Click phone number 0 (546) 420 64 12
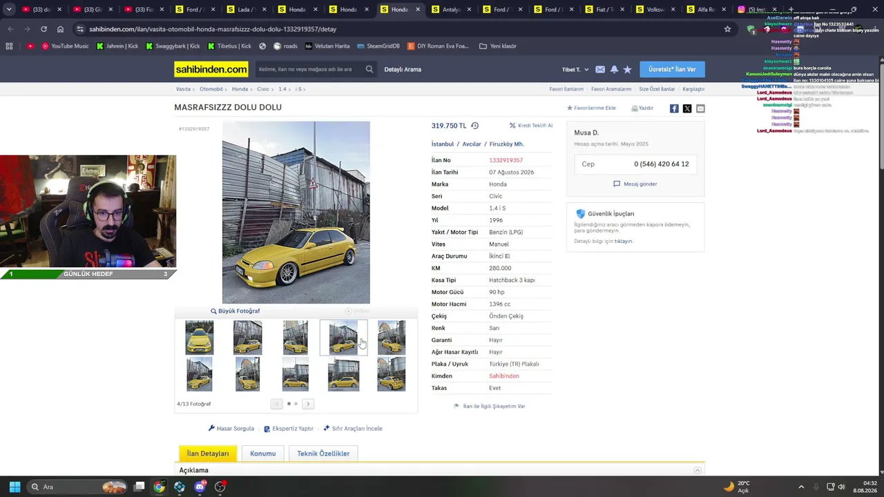884x497 pixels. 661,164
